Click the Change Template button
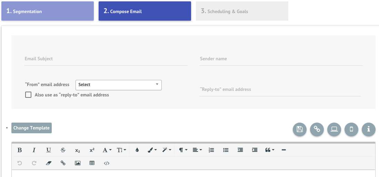This screenshot has height=177, width=379. click(31, 128)
